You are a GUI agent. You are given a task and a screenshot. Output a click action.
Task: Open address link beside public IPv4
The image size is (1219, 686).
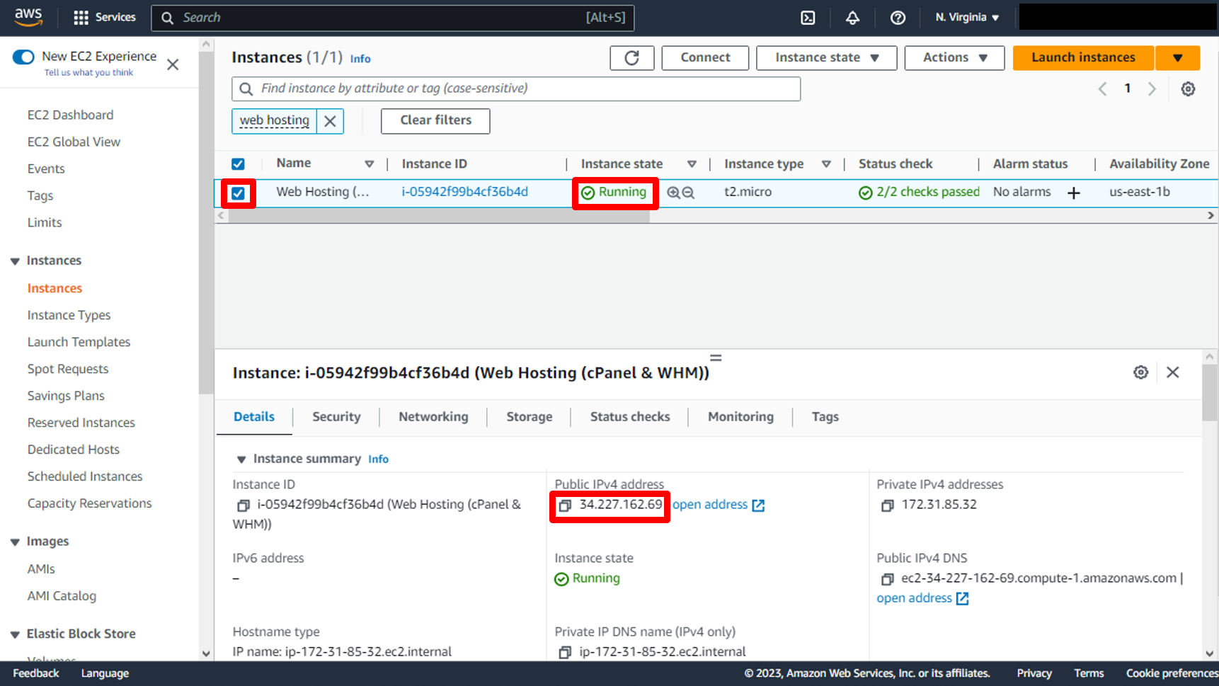[719, 505]
